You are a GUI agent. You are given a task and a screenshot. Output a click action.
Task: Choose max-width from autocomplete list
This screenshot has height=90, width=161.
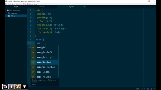[44, 72]
